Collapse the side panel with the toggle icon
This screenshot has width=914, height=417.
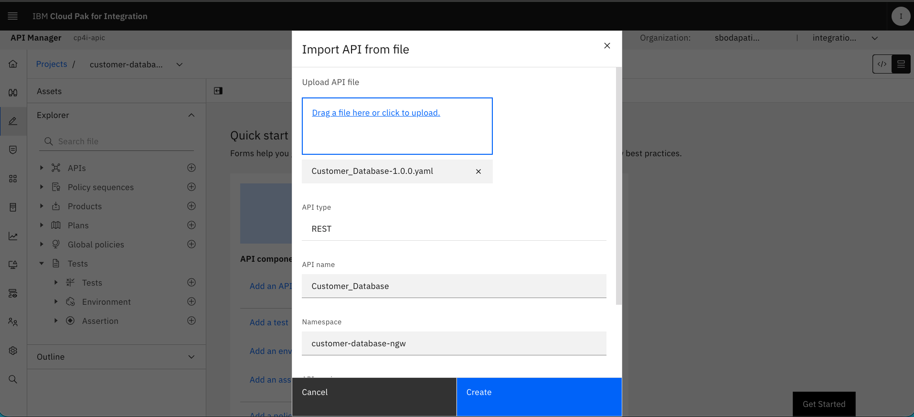pyautogui.click(x=218, y=91)
